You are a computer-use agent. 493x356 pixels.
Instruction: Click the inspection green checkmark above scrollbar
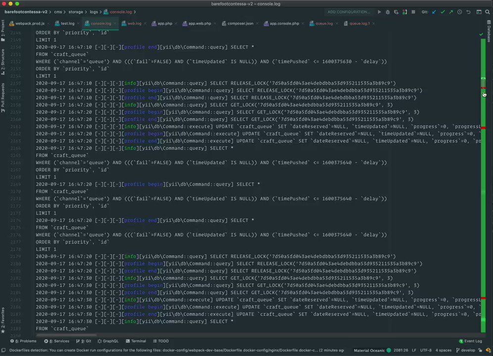tap(481, 34)
